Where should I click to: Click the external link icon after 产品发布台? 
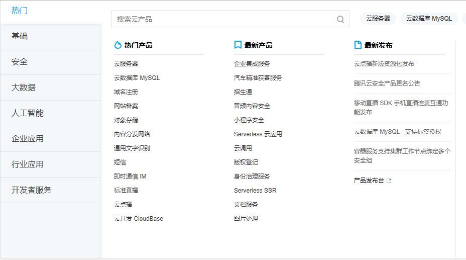pos(389,181)
